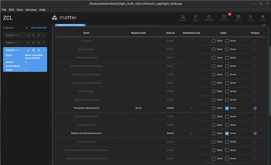Edit Endpoint - 0 with pencil icon
Image resolution: width=271 pixels, height=165 pixels.
coord(28,36)
